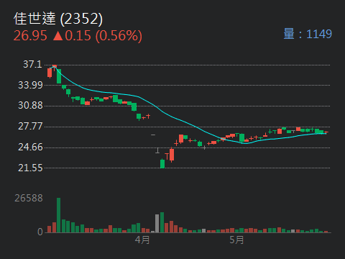This screenshot has width=345, height=259.
Task: Click the change value ▲0.15
Action: [72, 36]
